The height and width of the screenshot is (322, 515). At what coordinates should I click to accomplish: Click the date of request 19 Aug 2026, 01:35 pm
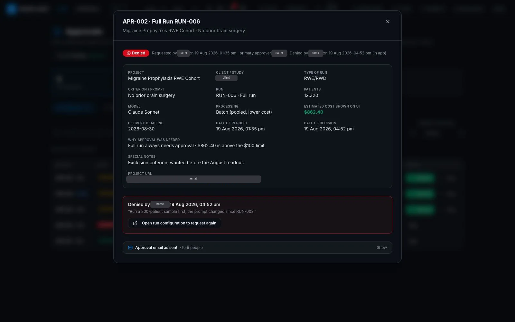240,129
